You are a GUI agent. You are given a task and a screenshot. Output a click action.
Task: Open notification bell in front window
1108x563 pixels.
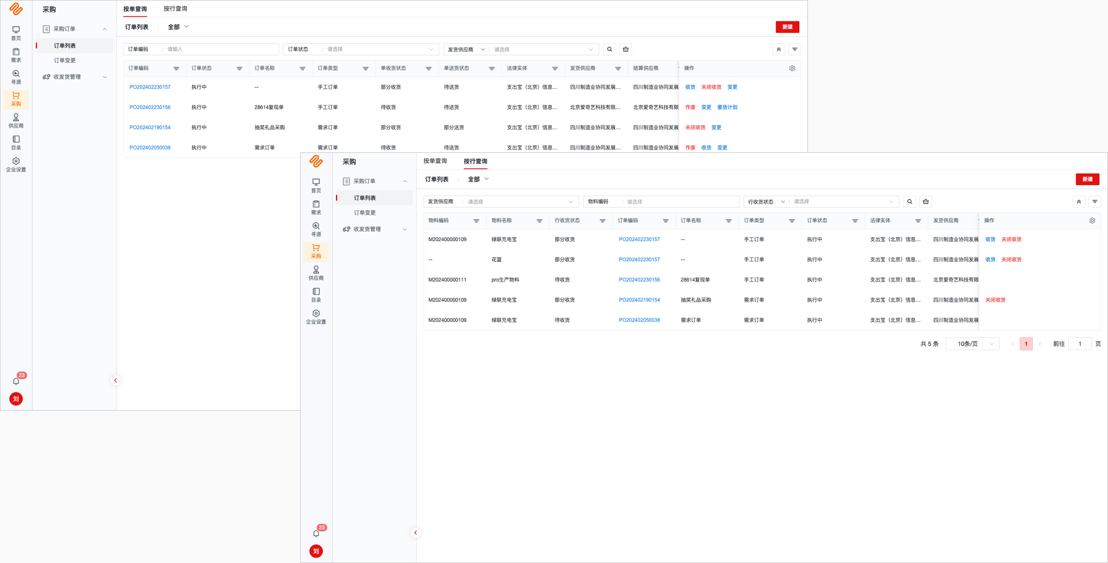tap(316, 533)
